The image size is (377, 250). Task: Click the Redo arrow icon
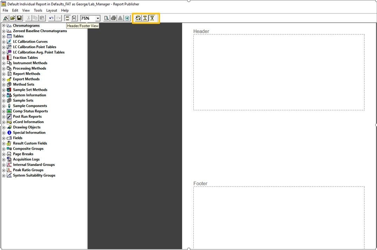pyautogui.click(x=58, y=18)
